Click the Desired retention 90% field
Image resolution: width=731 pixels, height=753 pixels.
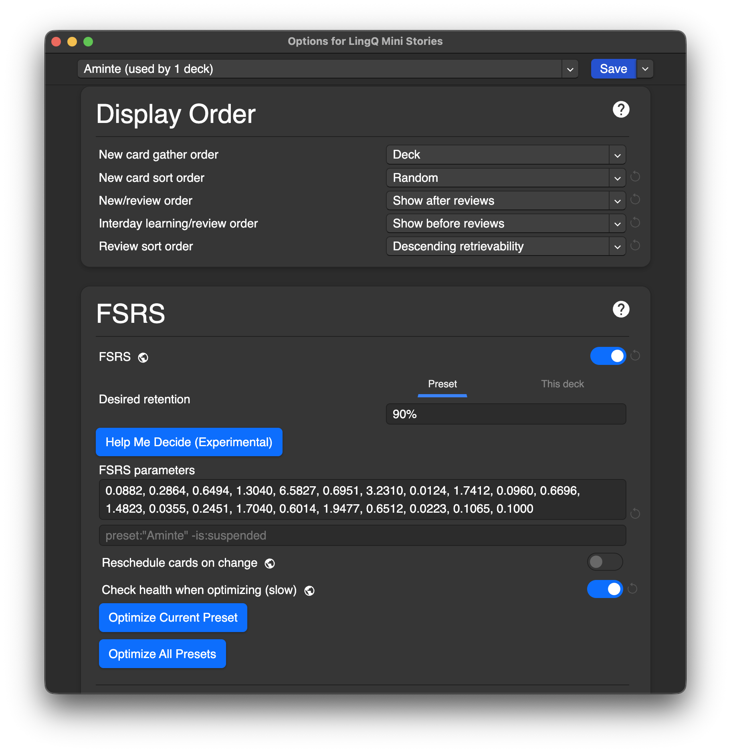506,414
